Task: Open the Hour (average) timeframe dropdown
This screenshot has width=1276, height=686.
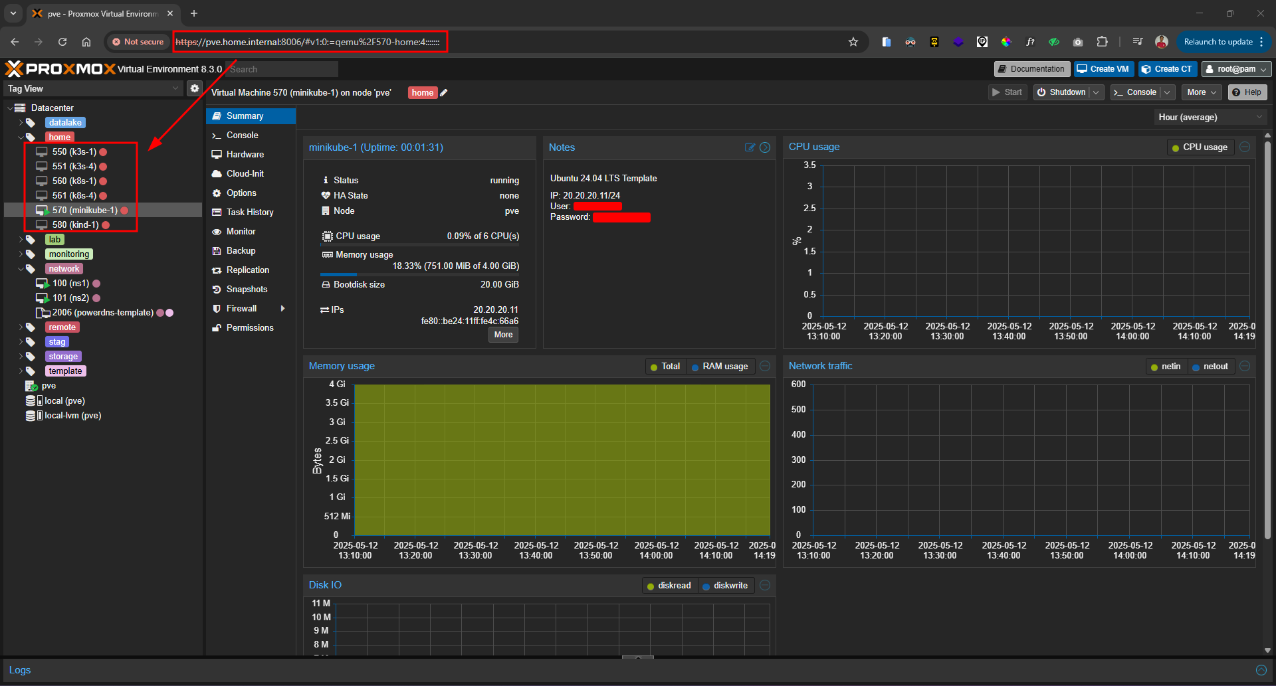Action: point(1210,117)
